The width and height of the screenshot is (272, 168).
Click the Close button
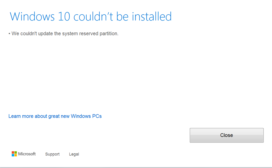pos(227,135)
